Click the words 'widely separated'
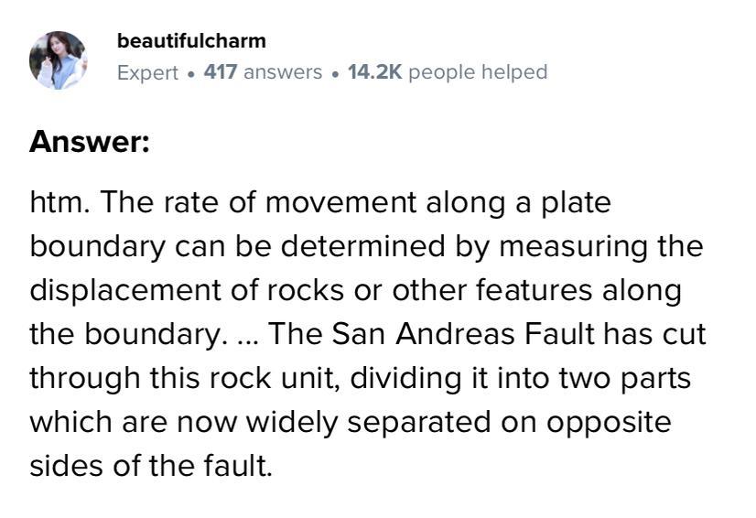The width and height of the screenshot is (756, 518). point(369,422)
